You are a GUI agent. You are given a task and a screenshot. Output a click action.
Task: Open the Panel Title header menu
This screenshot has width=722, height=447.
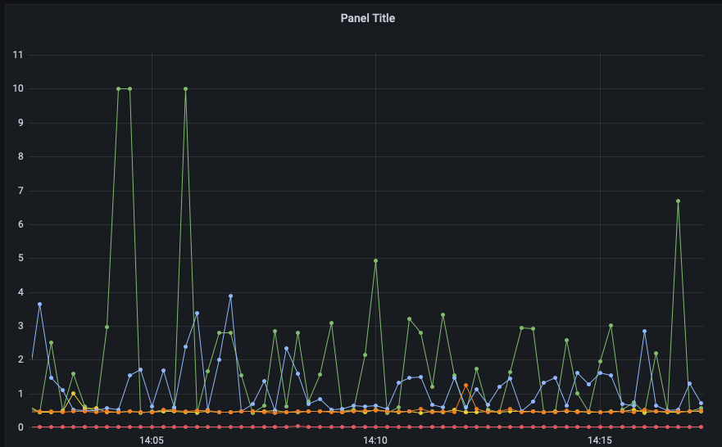click(367, 18)
